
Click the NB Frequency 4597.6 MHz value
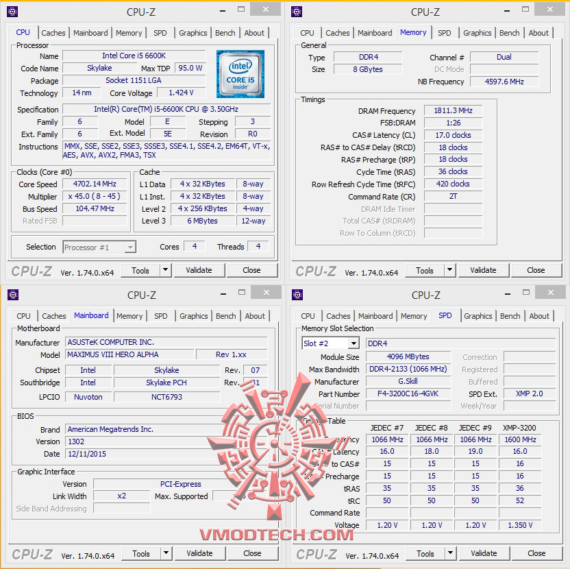tap(504, 82)
